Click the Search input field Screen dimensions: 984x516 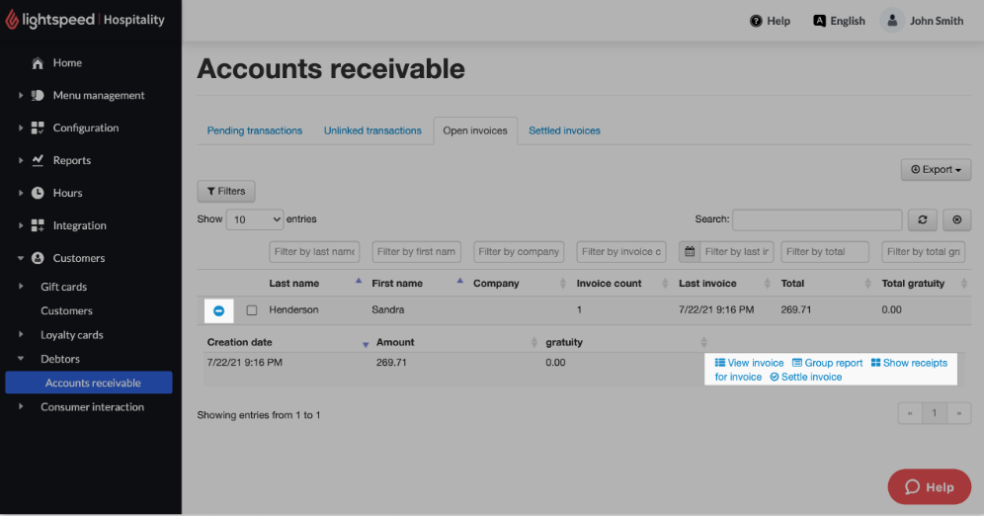click(816, 219)
